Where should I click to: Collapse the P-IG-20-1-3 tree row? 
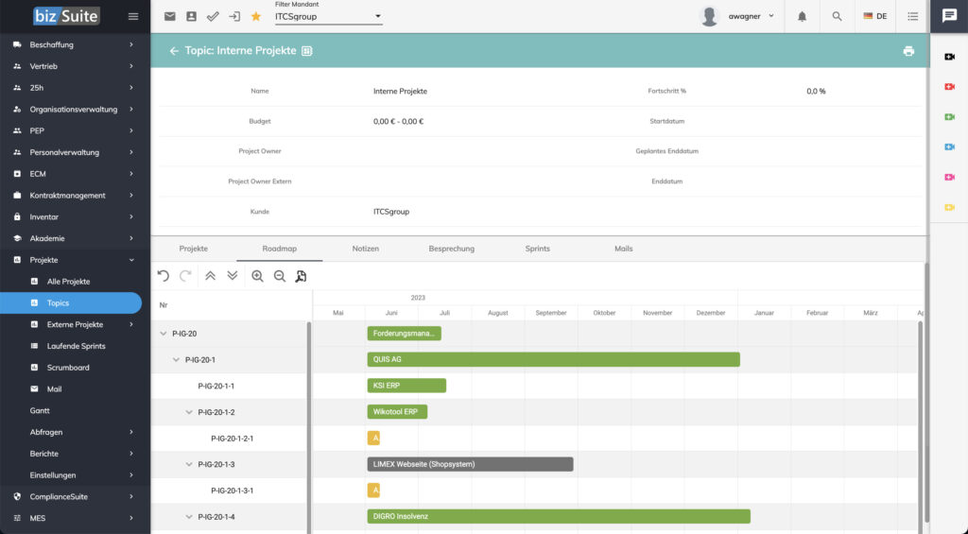189,464
